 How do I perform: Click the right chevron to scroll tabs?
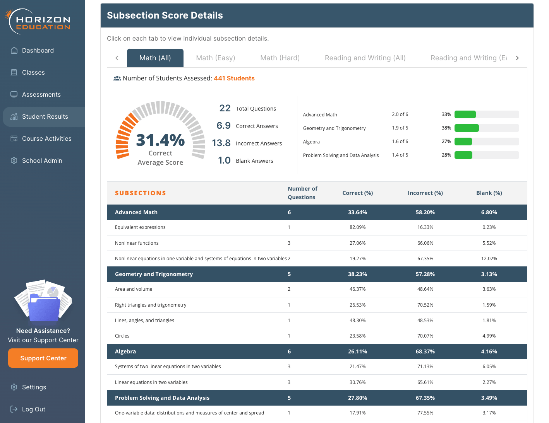517,58
